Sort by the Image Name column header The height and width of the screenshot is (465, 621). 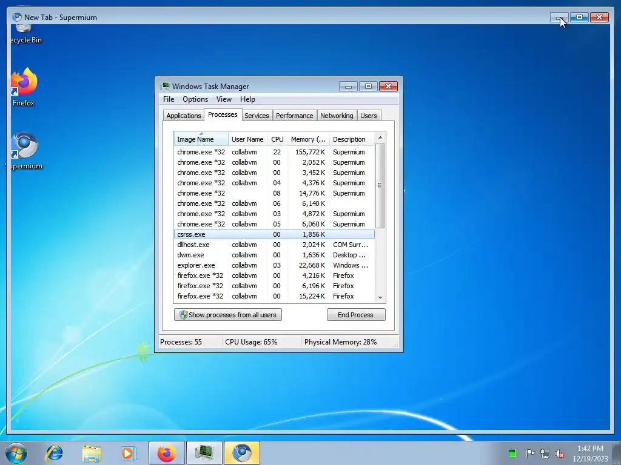201,139
